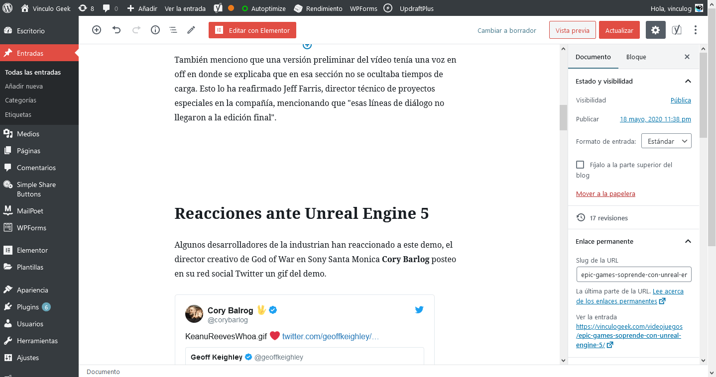This screenshot has width=716, height=377.
Task: Check 'Fíjalo a la parte superior del blog'
Action: click(x=580, y=165)
